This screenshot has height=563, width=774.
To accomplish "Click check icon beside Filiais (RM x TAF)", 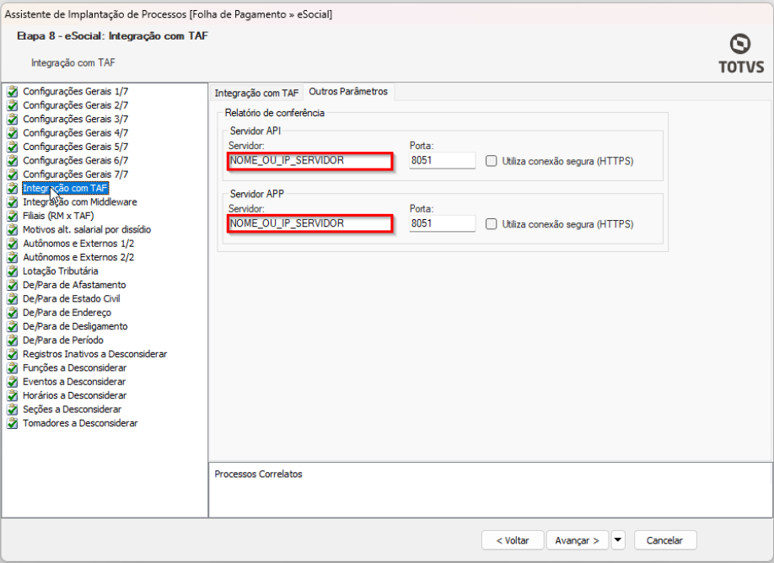I will [x=13, y=216].
